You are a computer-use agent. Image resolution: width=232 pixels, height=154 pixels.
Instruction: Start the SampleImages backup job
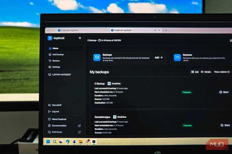click(225, 125)
